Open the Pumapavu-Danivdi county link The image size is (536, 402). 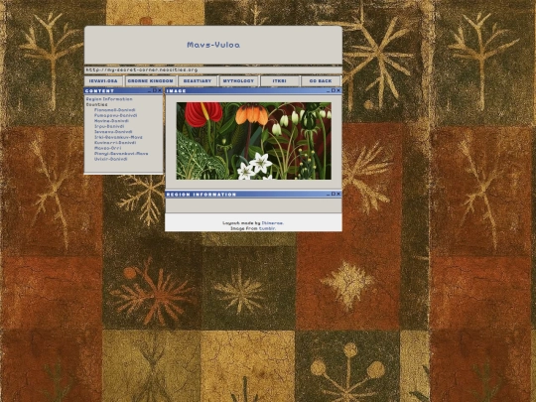coord(115,115)
